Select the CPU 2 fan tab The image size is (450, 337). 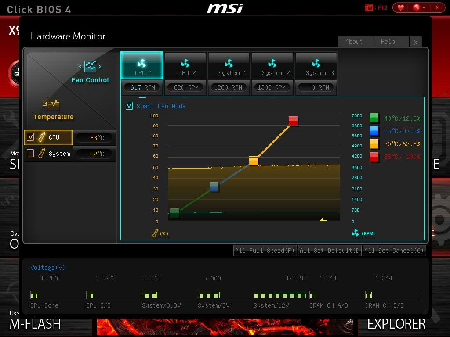(x=185, y=66)
